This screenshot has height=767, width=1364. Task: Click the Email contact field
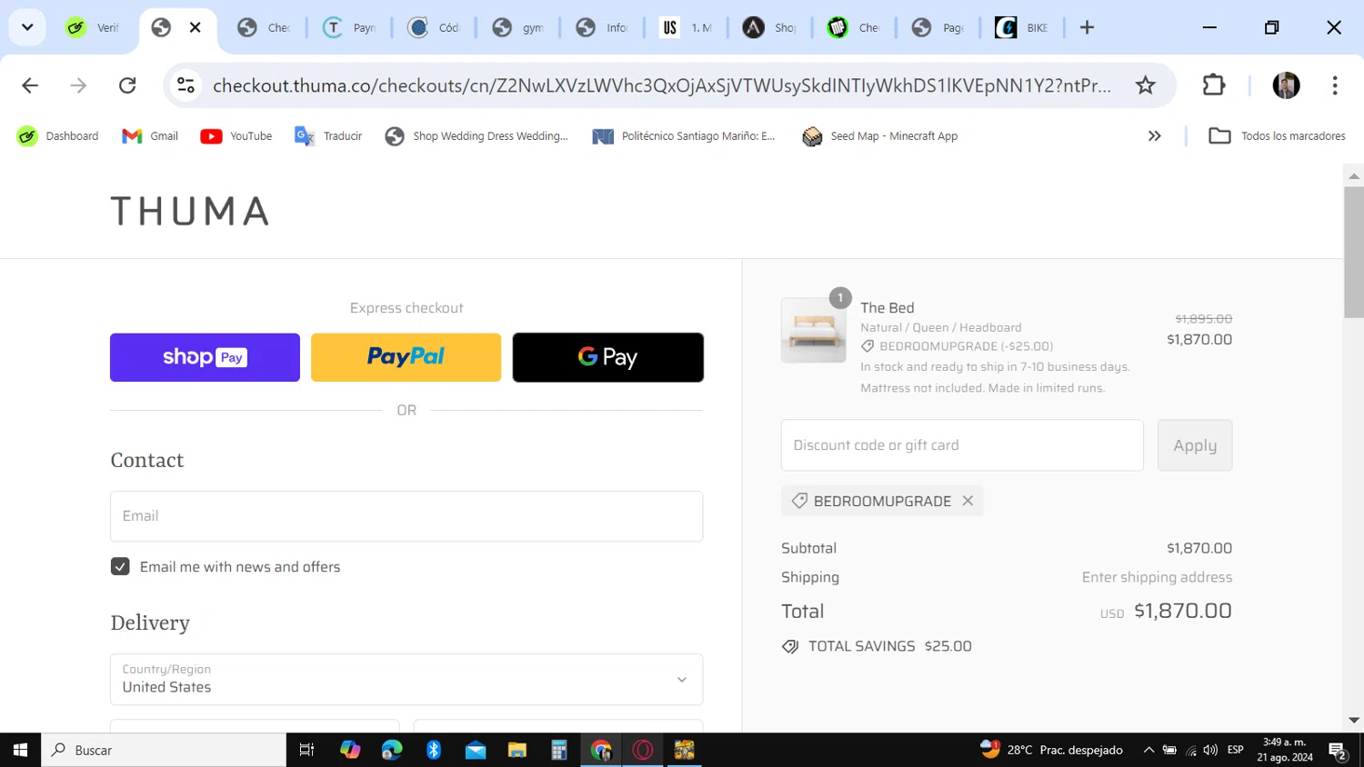pos(406,516)
